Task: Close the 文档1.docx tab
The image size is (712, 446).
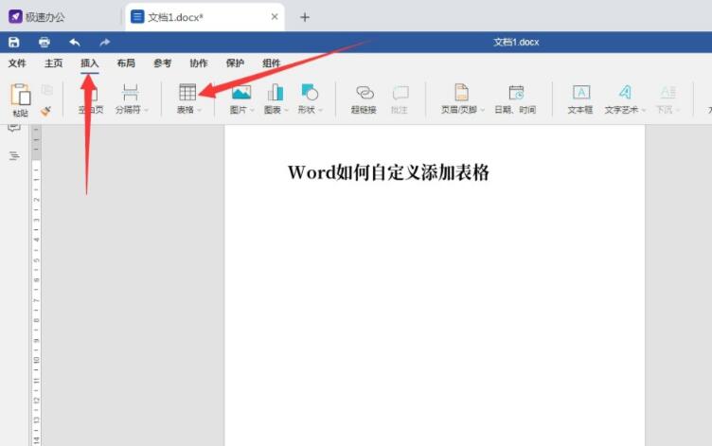Action: point(275,17)
